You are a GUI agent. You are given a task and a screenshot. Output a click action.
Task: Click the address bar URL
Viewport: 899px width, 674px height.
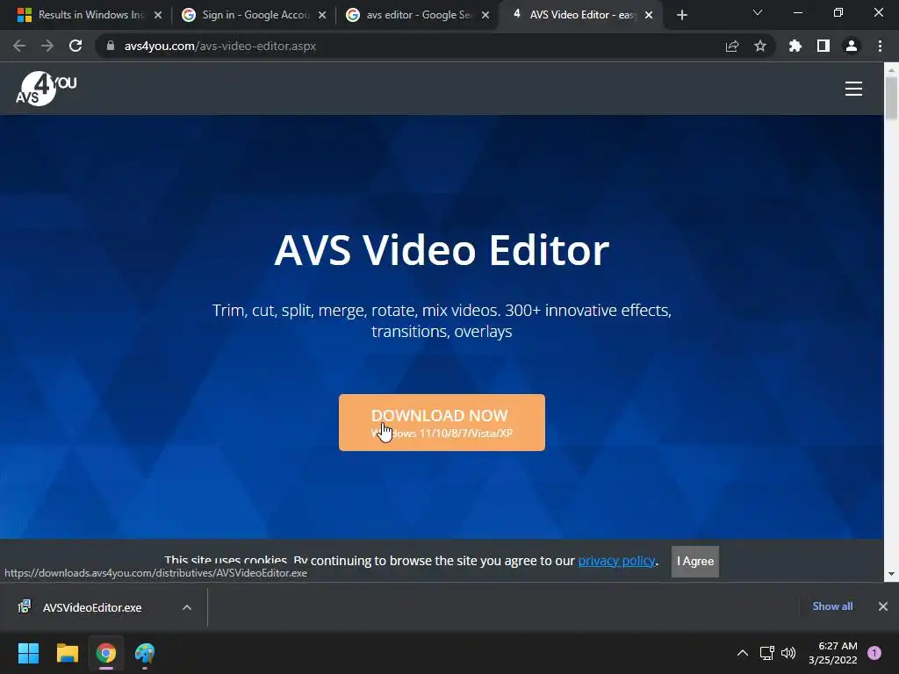point(220,46)
